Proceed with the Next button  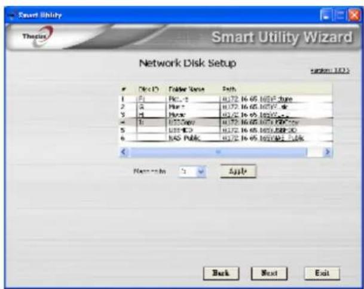tap(270, 273)
